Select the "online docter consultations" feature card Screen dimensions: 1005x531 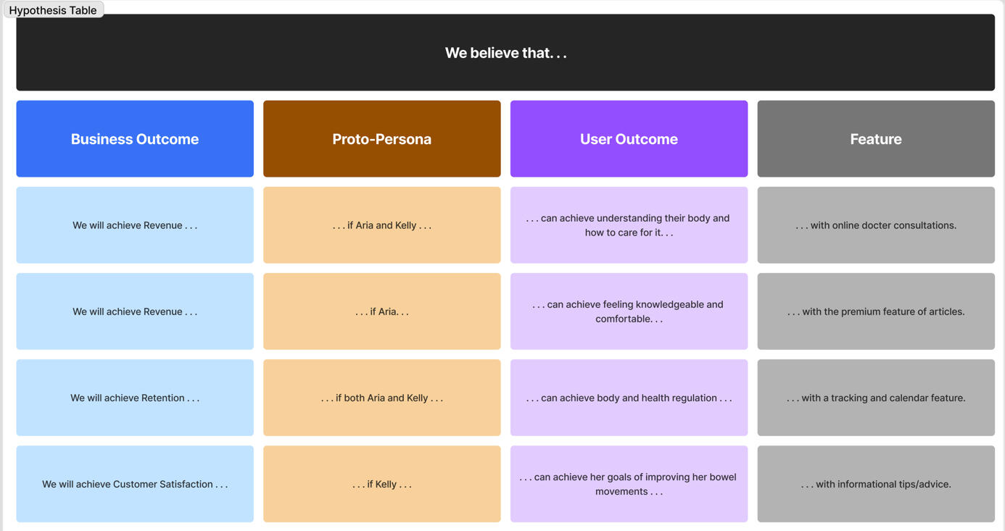(x=876, y=225)
